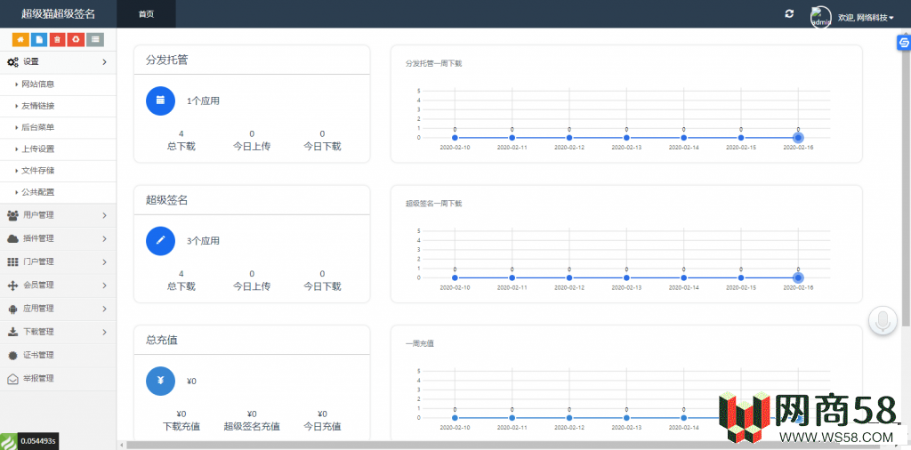Expand the 门户管理 chevron
The width and height of the screenshot is (911, 450).
[x=105, y=261]
